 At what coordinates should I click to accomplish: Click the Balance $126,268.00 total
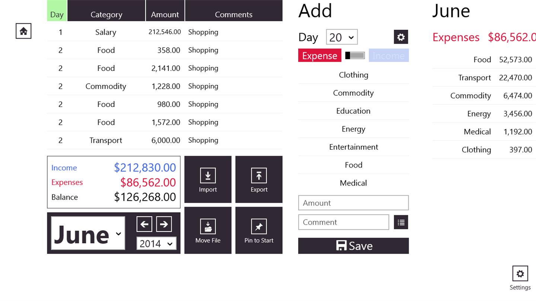[114, 197]
